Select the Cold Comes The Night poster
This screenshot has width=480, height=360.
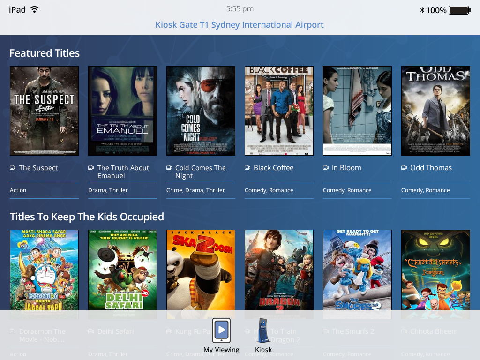(201, 111)
